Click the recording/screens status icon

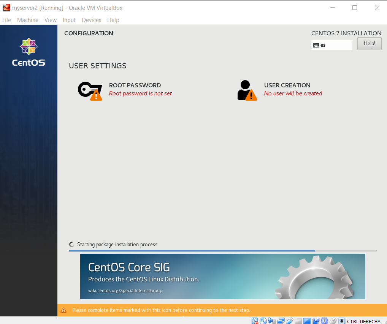pos(316,321)
